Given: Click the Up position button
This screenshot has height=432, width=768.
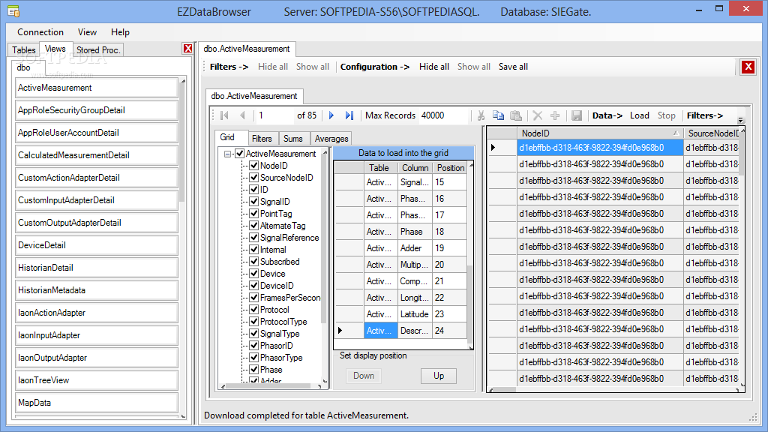Looking at the screenshot, I should pos(439,376).
